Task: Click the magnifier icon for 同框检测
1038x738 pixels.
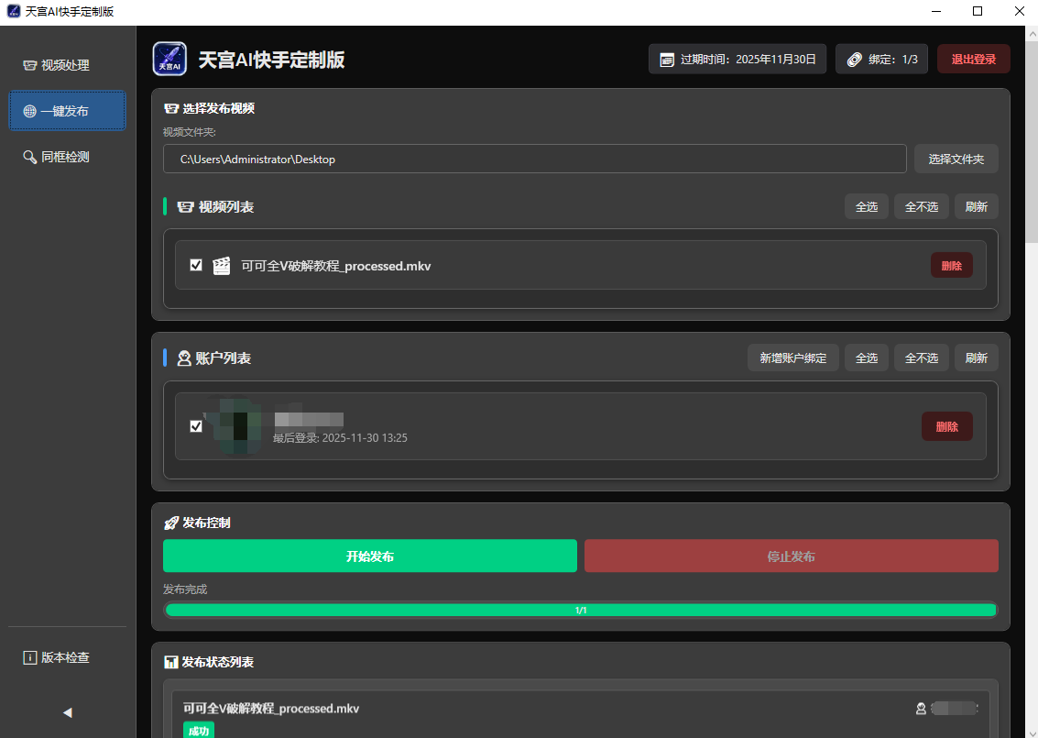Action: [x=29, y=157]
